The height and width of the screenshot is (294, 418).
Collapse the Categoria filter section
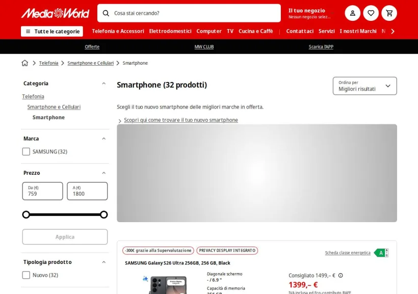tap(103, 84)
